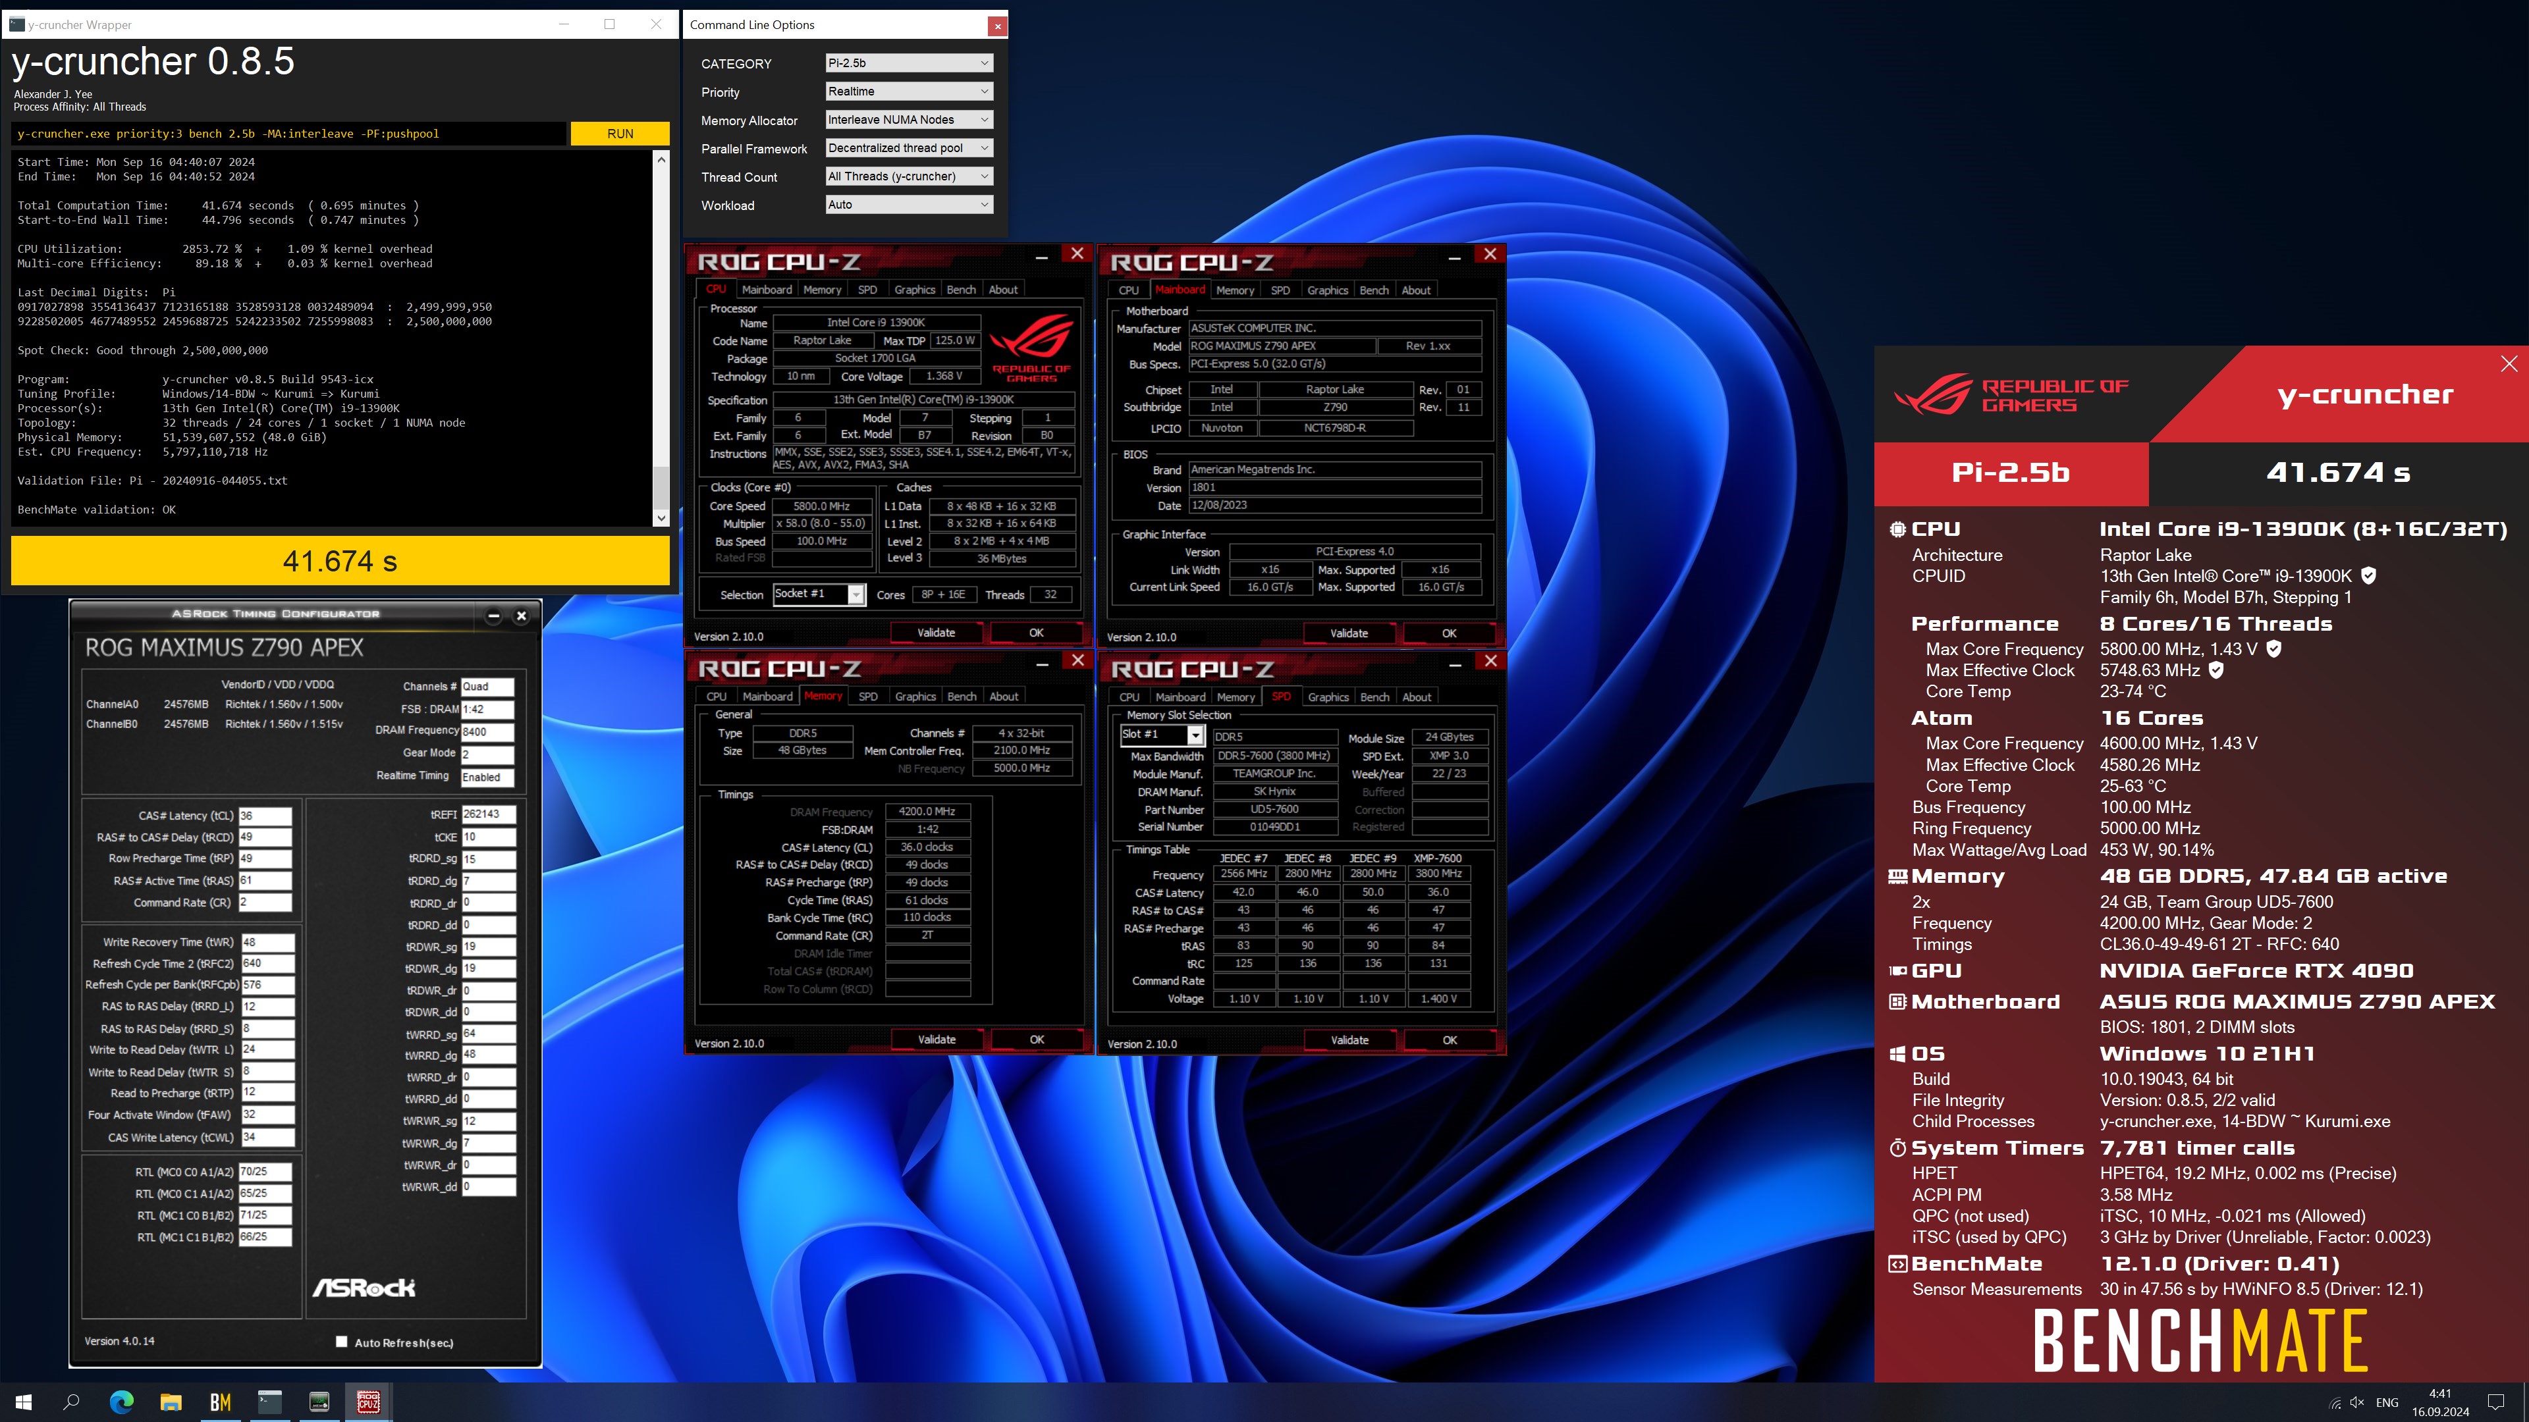Click the taskbar clock showing 4:41
2529x1422 pixels.
(2441, 1402)
